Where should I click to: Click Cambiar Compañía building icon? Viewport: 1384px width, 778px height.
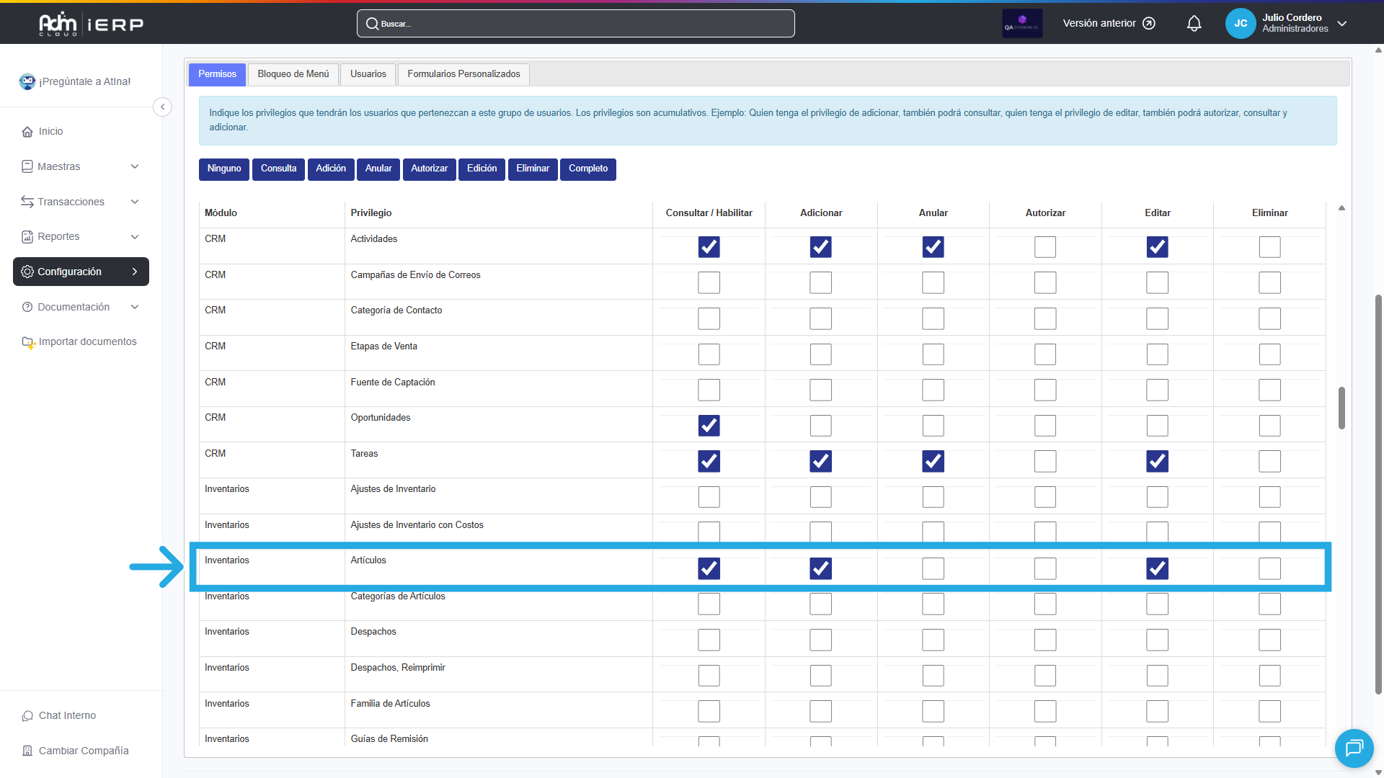[27, 751]
